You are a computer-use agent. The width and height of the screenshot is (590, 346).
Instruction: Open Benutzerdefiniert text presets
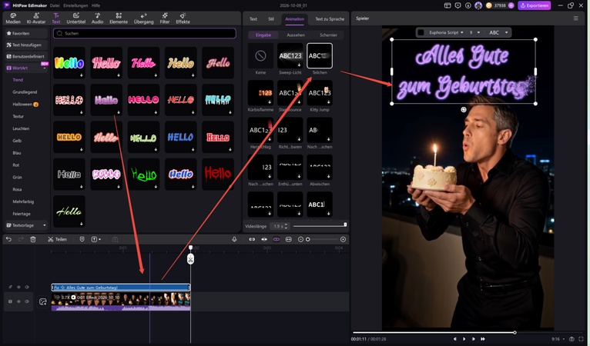(26, 56)
